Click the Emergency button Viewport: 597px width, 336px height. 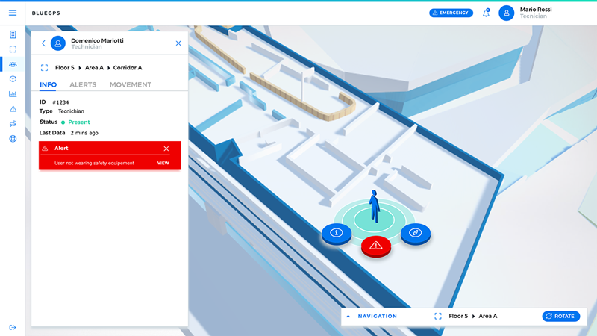pyautogui.click(x=451, y=13)
